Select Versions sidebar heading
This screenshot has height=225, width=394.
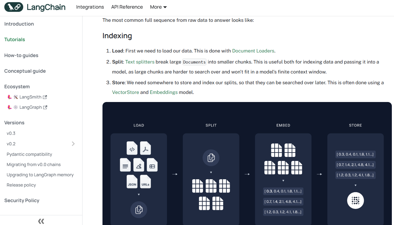[14, 123]
